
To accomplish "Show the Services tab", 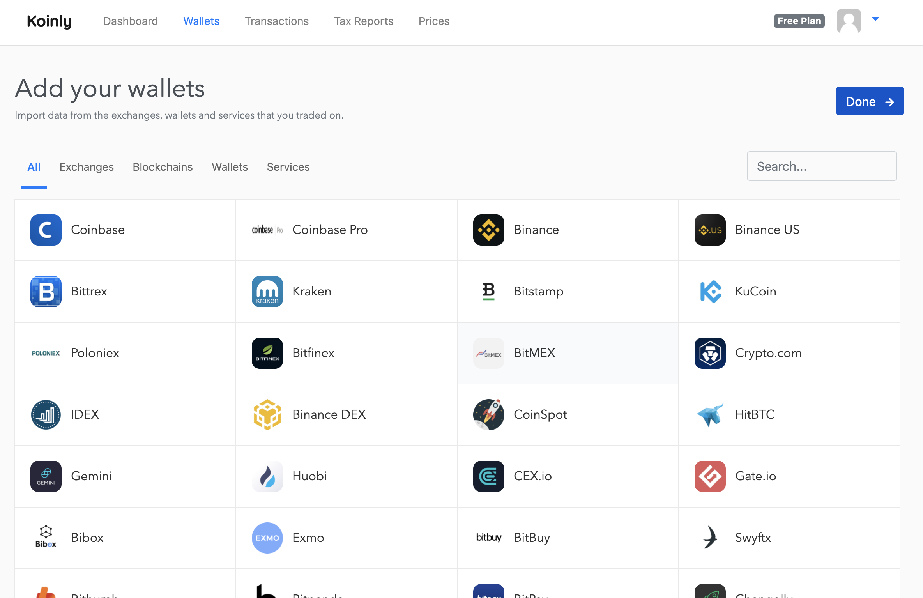I will tap(288, 167).
